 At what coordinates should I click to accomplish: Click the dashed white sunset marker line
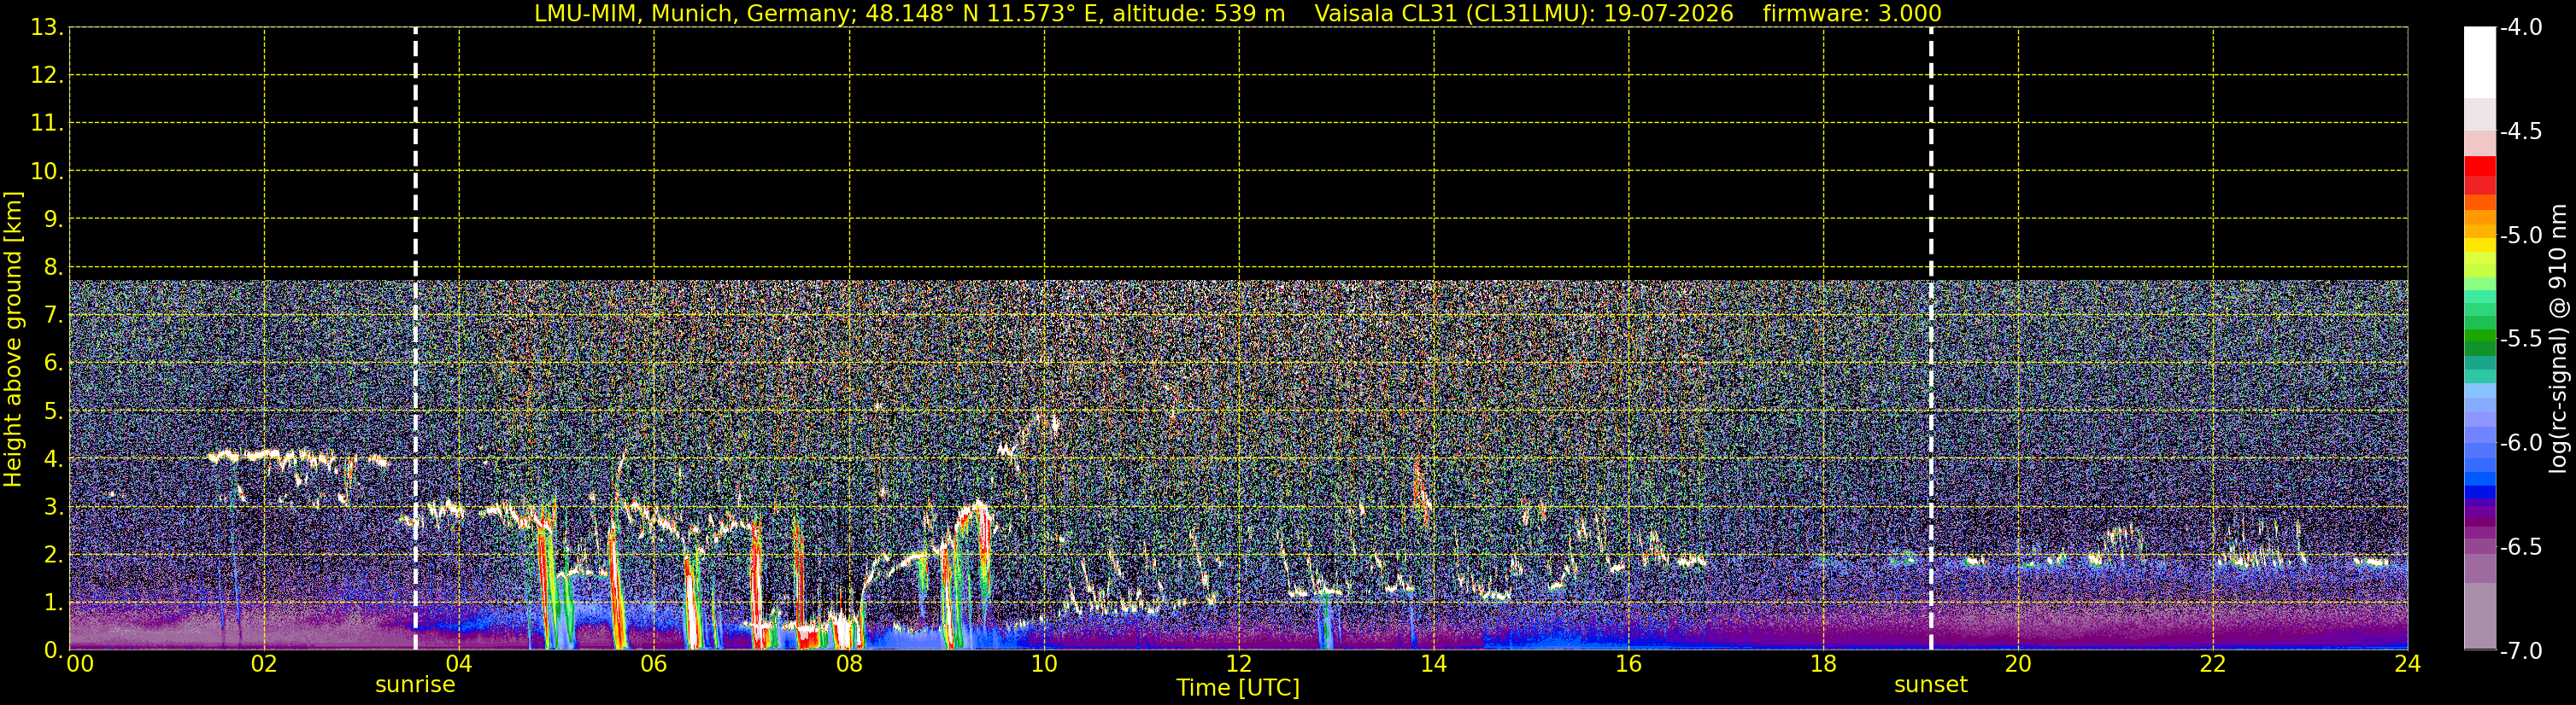coord(1930,339)
